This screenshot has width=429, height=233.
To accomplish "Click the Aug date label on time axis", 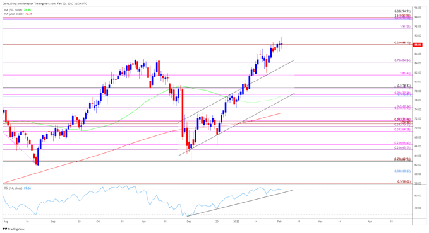I will 6,222.
